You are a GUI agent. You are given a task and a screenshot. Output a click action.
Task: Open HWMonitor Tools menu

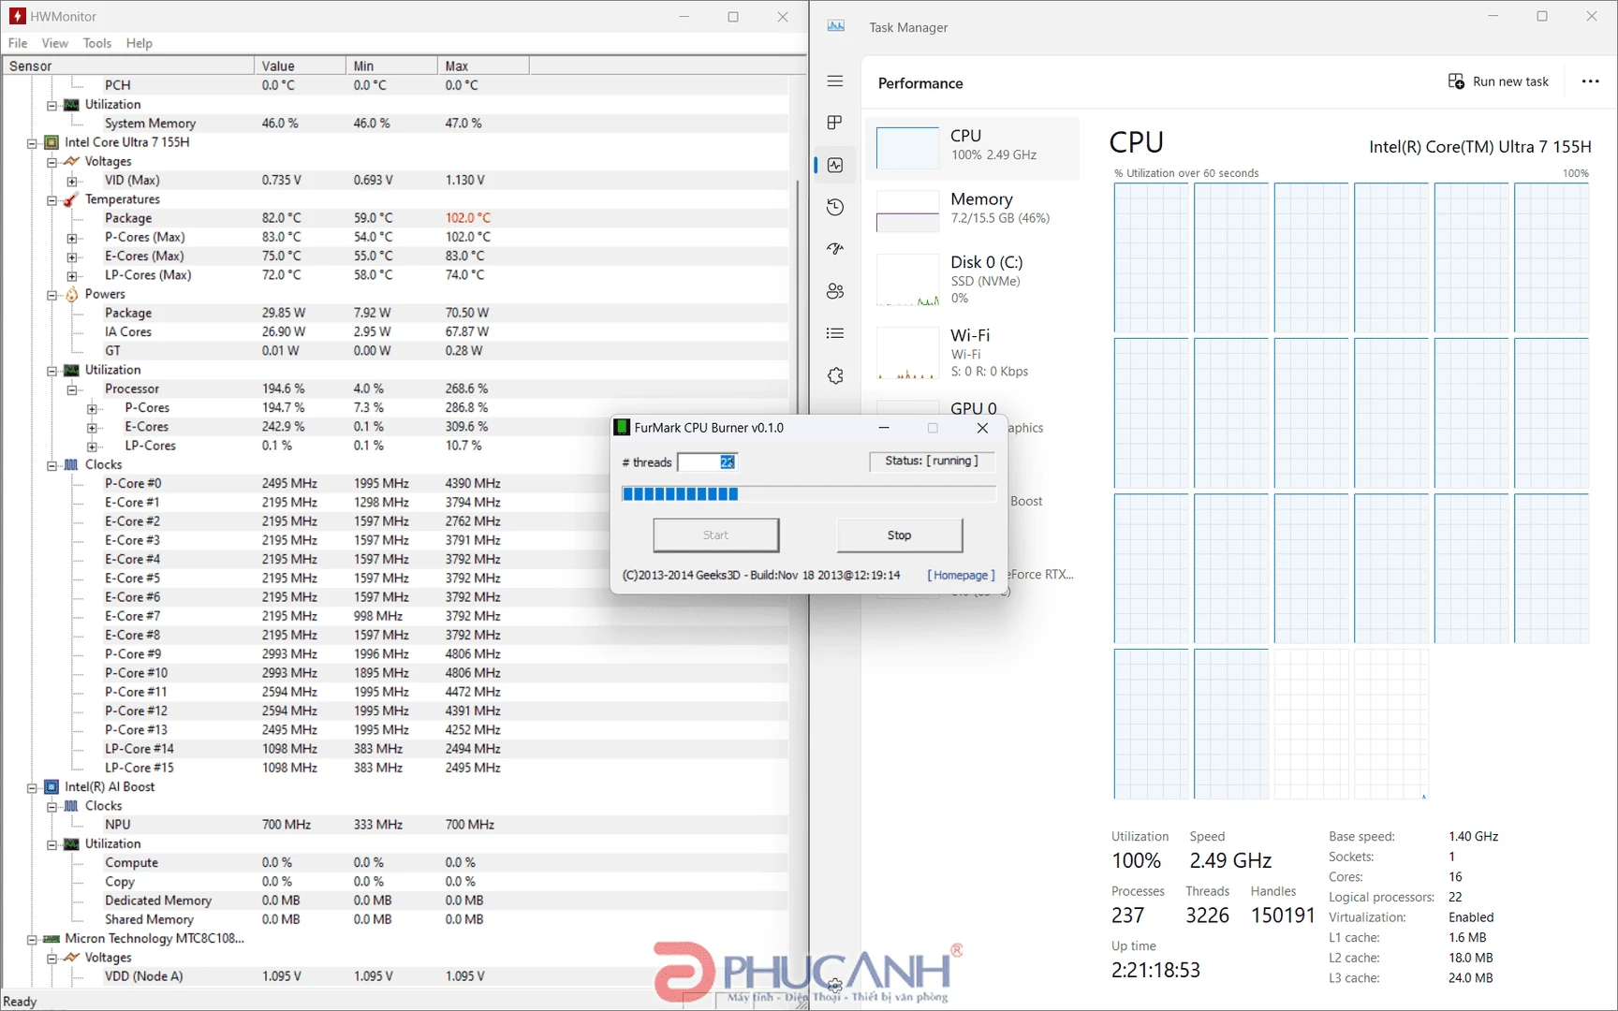coord(97,43)
